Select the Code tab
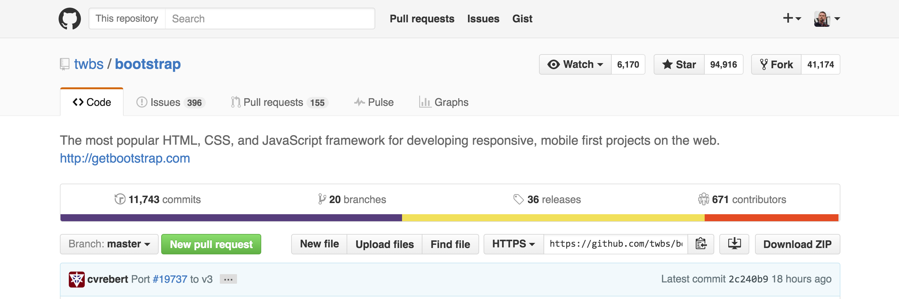 coord(92,102)
